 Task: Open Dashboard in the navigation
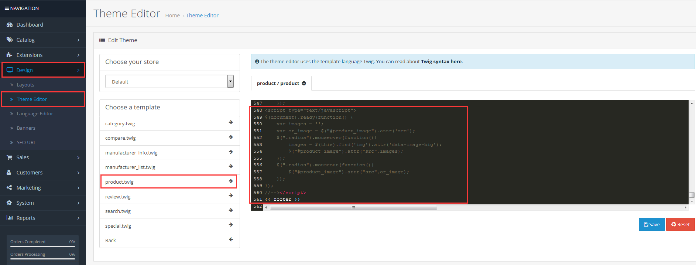pyautogui.click(x=43, y=25)
